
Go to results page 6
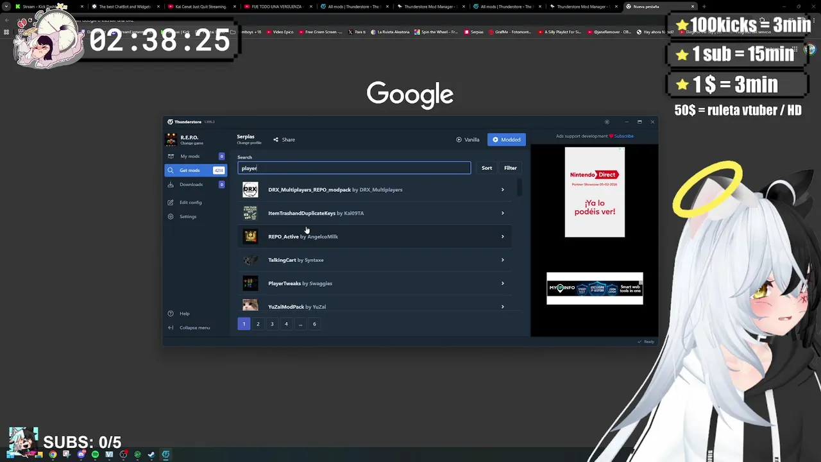[x=314, y=324]
